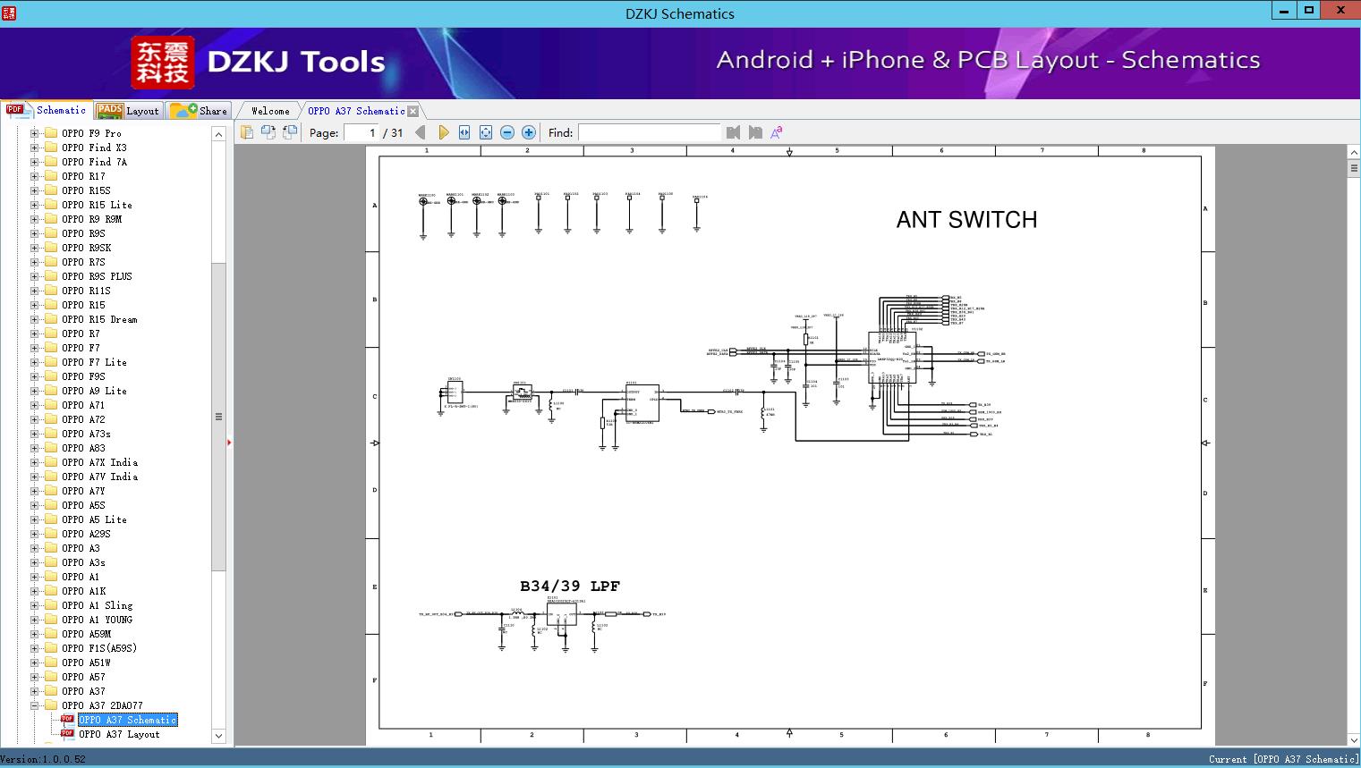Expand the OPPO A5S folder

coord(34,505)
